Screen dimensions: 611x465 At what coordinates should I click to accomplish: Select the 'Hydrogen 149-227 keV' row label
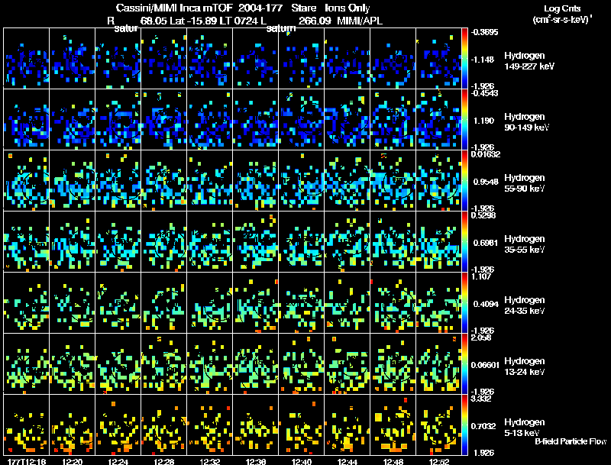(x=529, y=61)
